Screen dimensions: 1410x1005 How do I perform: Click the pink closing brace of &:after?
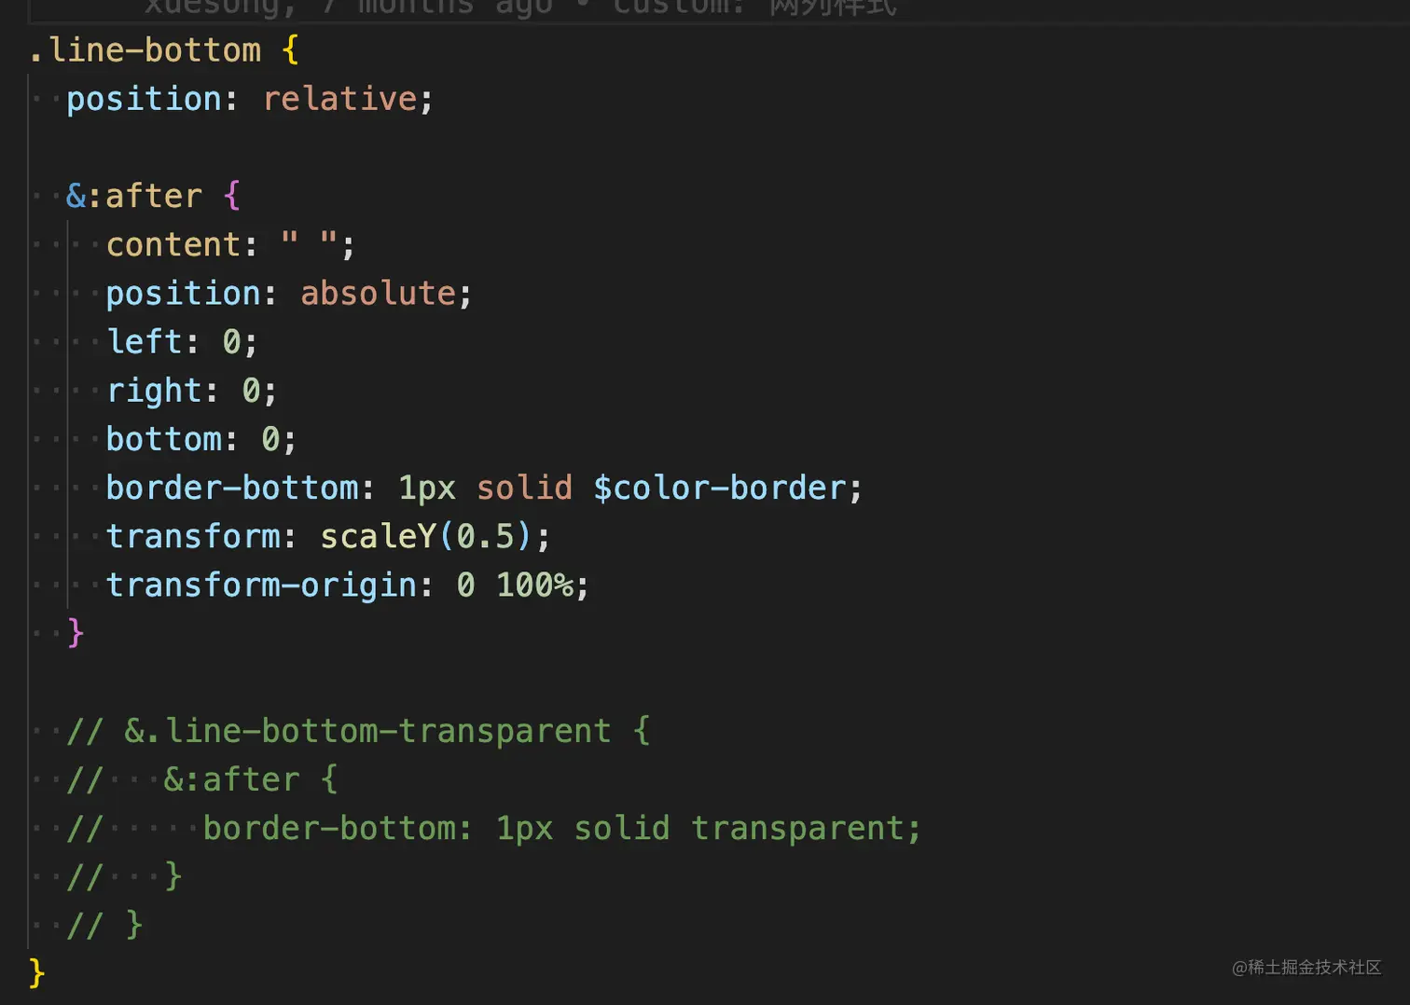(76, 633)
